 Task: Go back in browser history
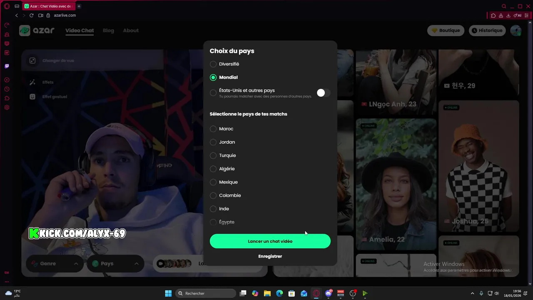tap(17, 15)
